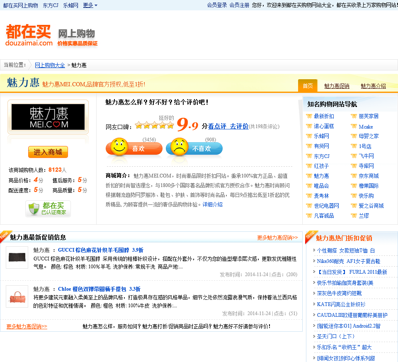
Task: Click cart icon beside 爱之谷商城
Action: 354,206
